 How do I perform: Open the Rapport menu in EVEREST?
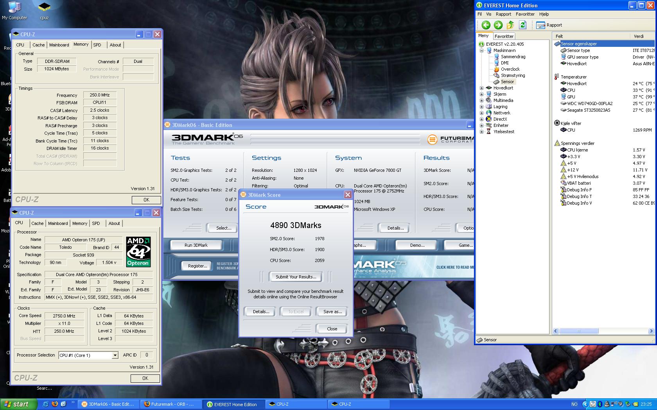click(x=503, y=14)
